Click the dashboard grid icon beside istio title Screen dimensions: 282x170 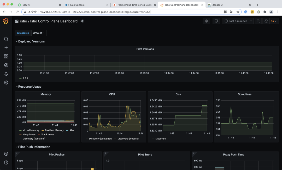[x=17, y=21]
